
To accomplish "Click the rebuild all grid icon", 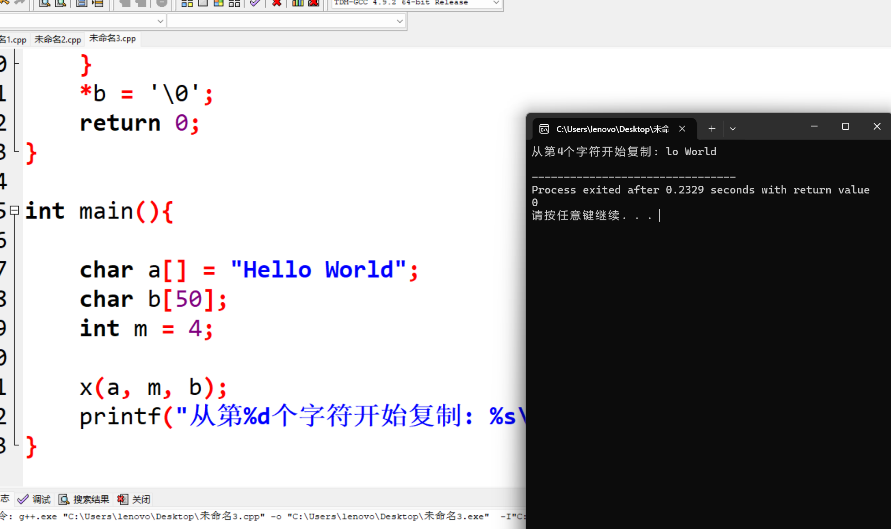I will tap(234, 3).
